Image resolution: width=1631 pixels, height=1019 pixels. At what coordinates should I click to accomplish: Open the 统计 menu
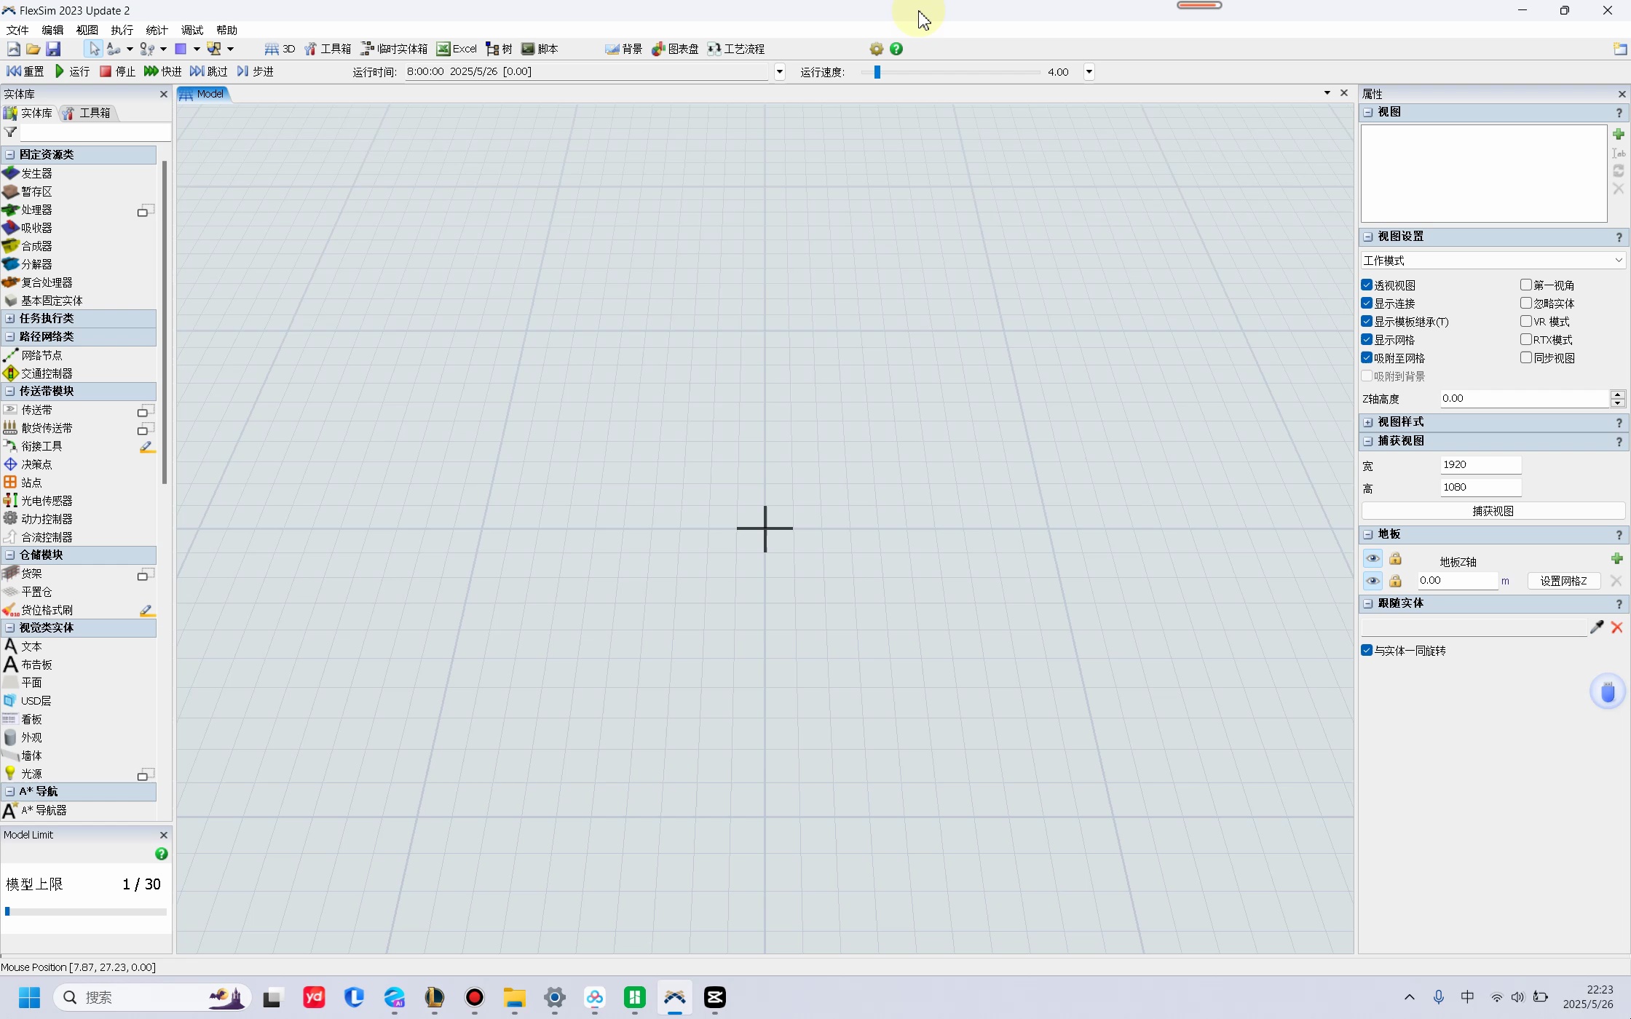click(157, 30)
